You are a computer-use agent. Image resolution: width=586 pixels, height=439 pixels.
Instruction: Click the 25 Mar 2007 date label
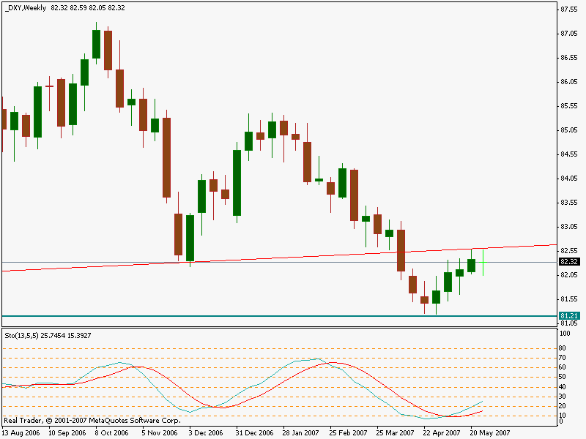click(394, 432)
